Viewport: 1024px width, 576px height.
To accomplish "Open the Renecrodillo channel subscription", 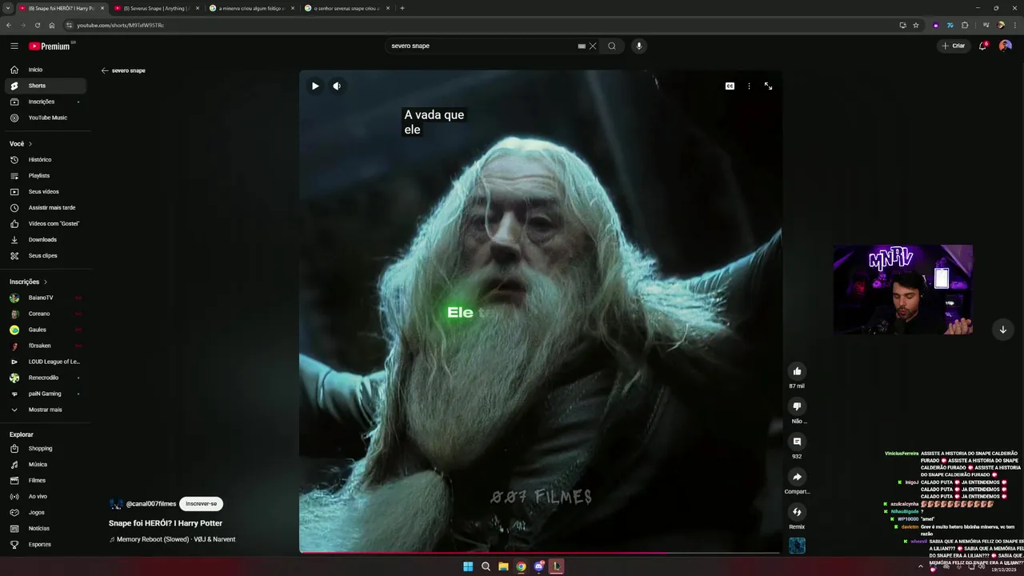I will pyautogui.click(x=45, y=378).
